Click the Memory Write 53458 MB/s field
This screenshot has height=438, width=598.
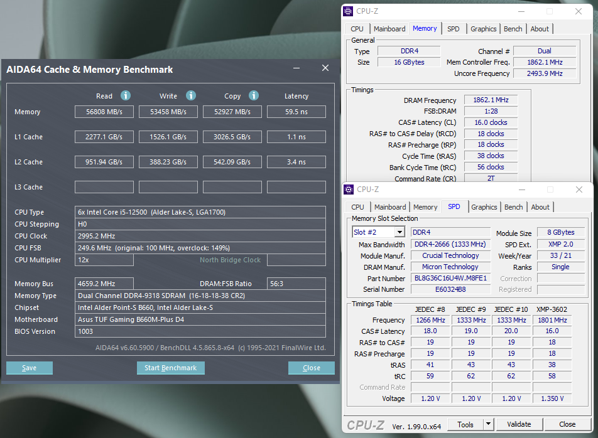coord(168,112)
